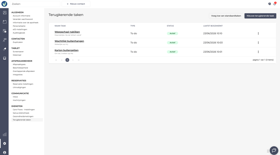Click Actief badge in Karton buitenzetten row

172,52
